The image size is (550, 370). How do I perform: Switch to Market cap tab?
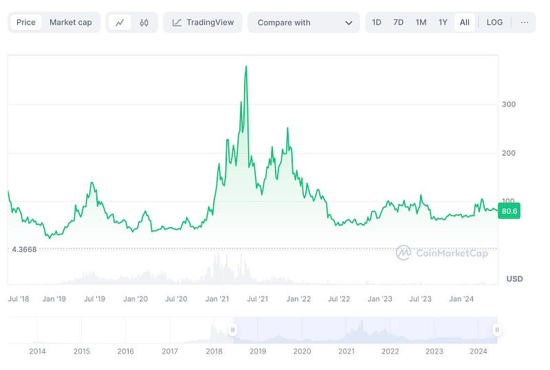[71, 23]
